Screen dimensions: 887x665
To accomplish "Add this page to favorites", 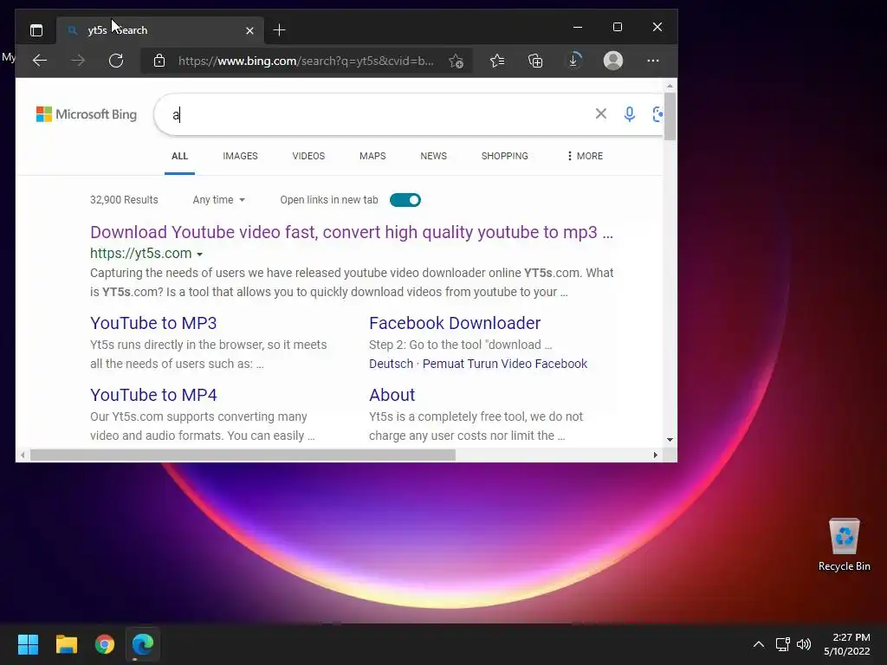I will (x=456, y=61).
